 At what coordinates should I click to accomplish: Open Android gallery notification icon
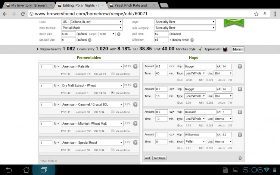[236, 170]
